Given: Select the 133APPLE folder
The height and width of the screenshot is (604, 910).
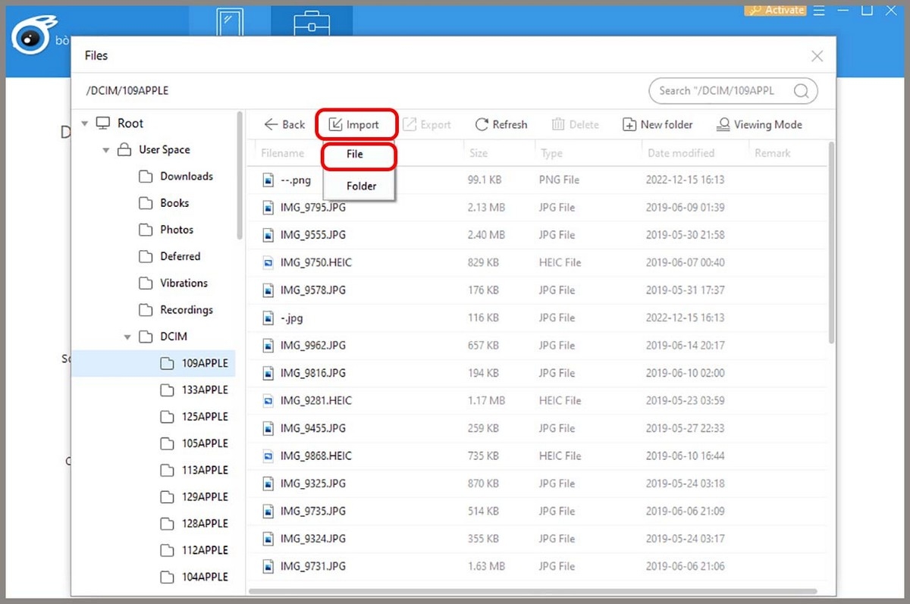Looking at the screenshot, I should point(204,390).
